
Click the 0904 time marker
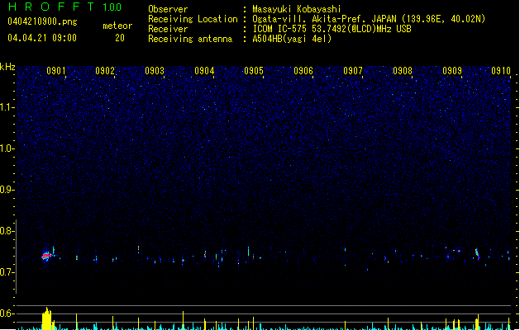pyautogui.click(x=204, y=71)
